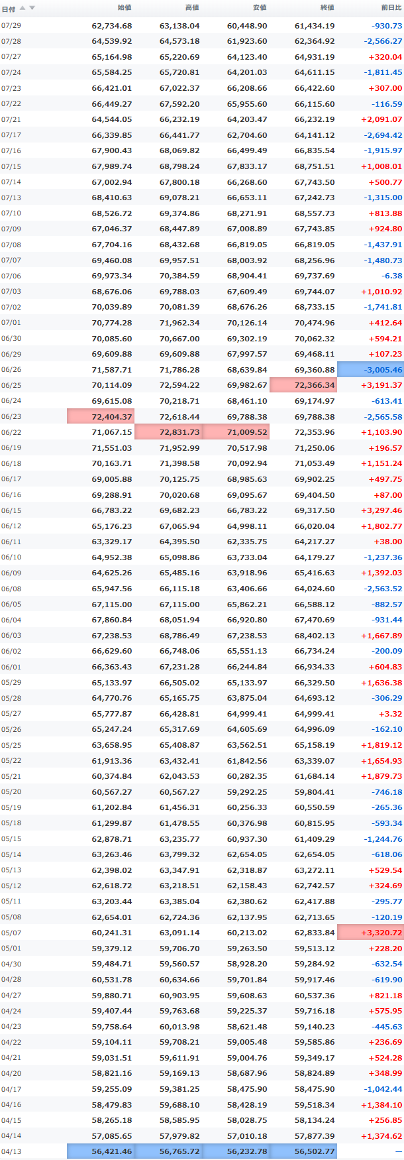This screenshot has width=404, height=1160.
Task: Select the 06/05 closing value 66,588.12
Action: [x=315, y=605]
